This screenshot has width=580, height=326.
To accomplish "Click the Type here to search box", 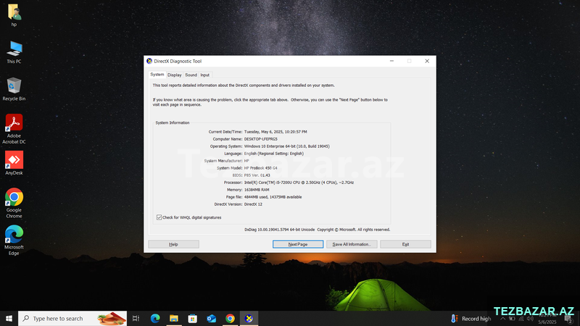I will 72,318.
